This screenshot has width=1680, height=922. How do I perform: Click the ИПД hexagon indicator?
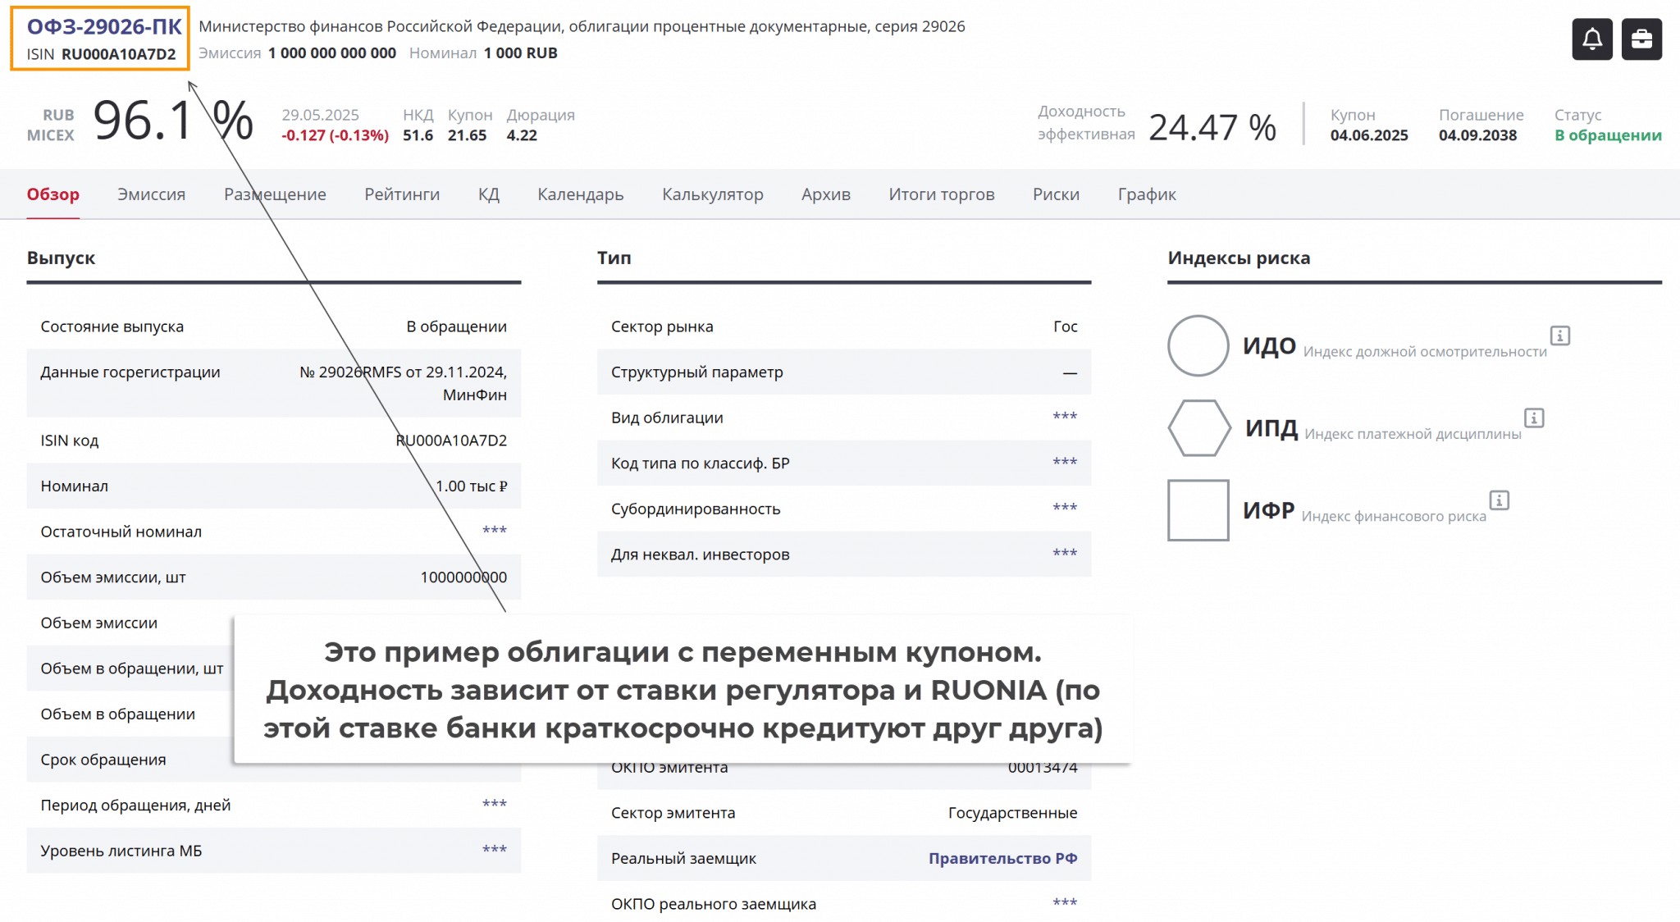pos(1198,427)
